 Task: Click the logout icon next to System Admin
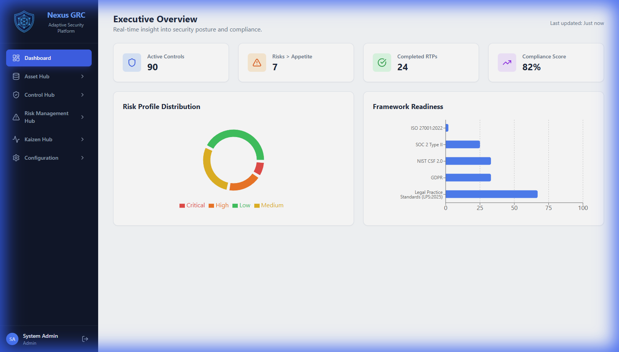point(85,339)
